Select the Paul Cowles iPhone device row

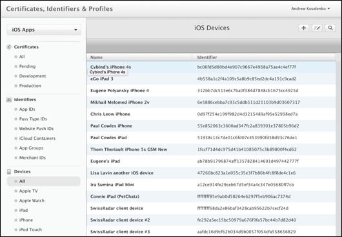[x=211, y=126]
